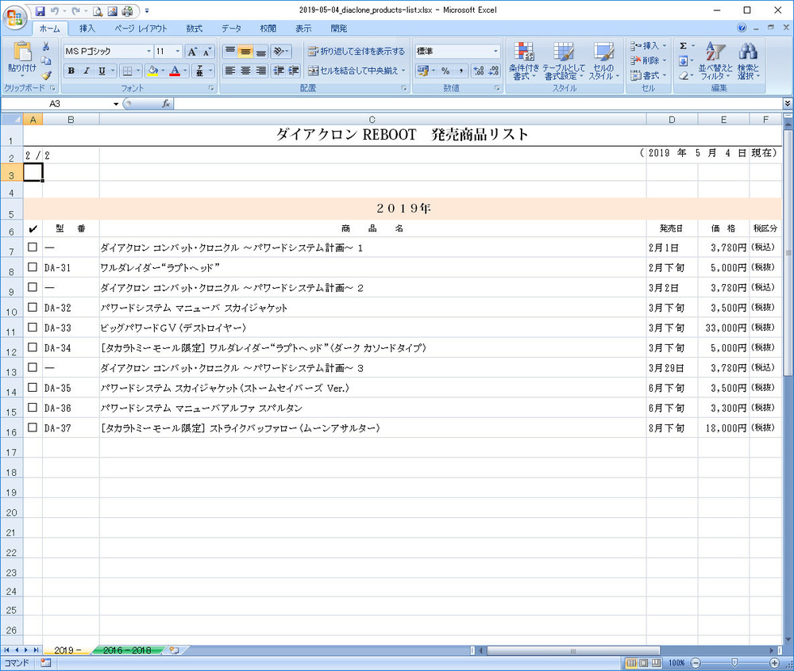Apply percent style format
This screenshot has width=794, height=671.
coord(445,71)
